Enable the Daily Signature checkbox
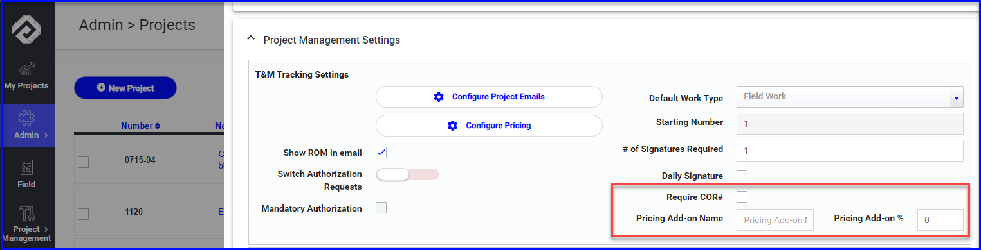The width and height of the screenshot is (981, 250). (742, 176)
